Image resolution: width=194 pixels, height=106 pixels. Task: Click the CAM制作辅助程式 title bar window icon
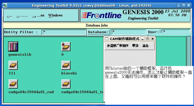coord(107,39)
